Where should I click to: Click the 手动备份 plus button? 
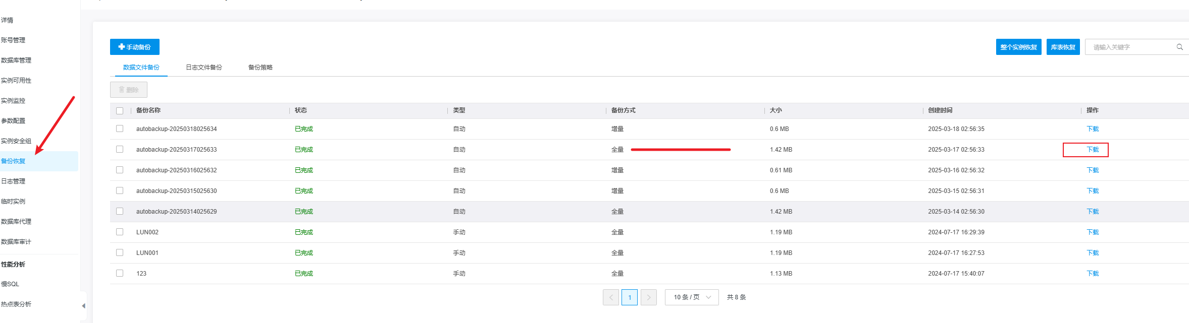[x=134, y=47]
